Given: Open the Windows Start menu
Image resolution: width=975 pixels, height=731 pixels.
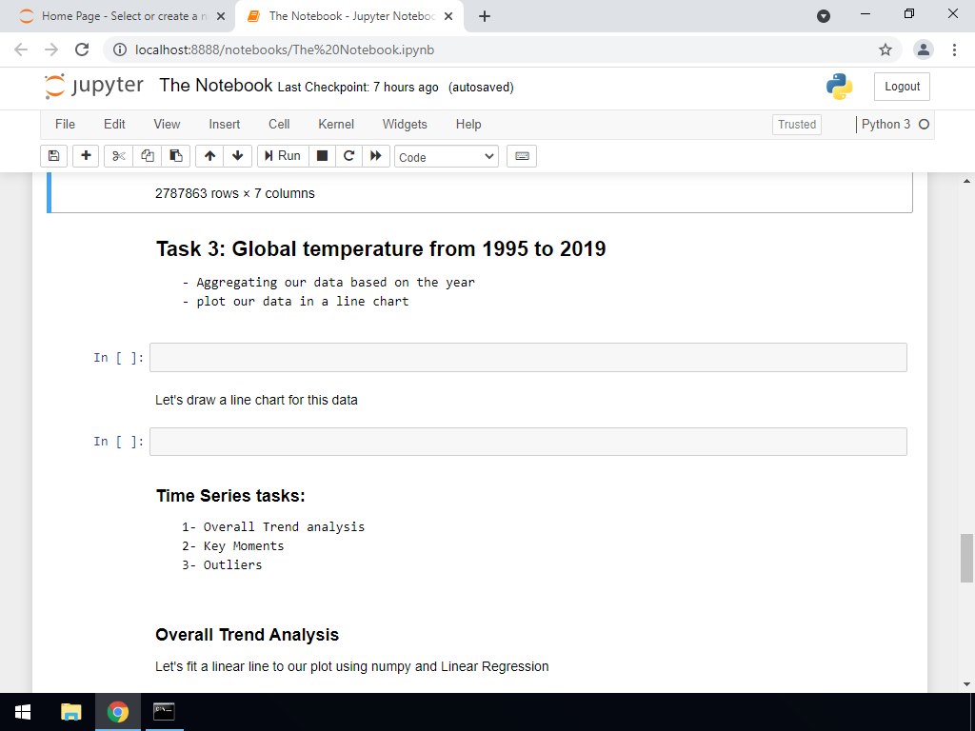Looking at the screenshot, I should click(23, 712).
